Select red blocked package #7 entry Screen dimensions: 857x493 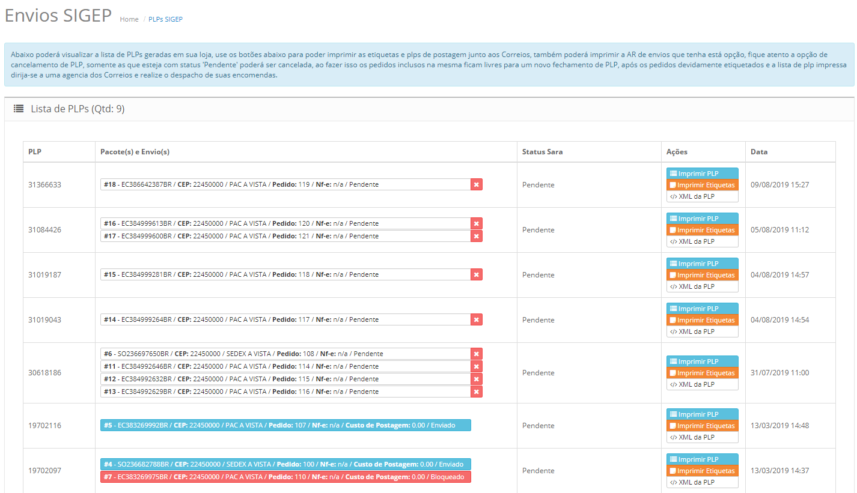pos(285,477)
